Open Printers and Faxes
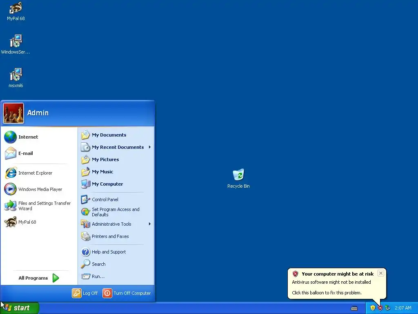Viewport: 418px width, 314px height. 116,236
